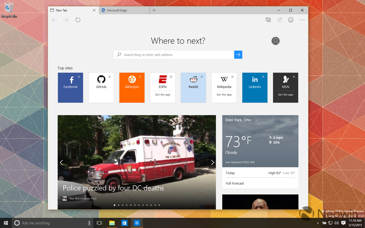365x228 pixels.
Task: Open the web note pencil icon
Action: (280, 20)
